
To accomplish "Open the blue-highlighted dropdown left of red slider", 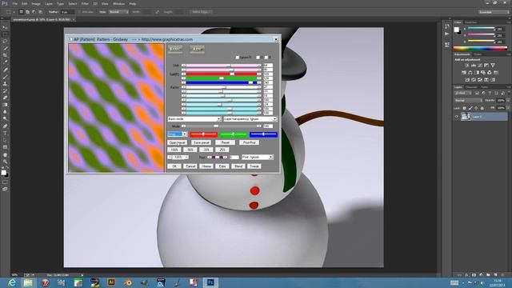I will [177, 134].
